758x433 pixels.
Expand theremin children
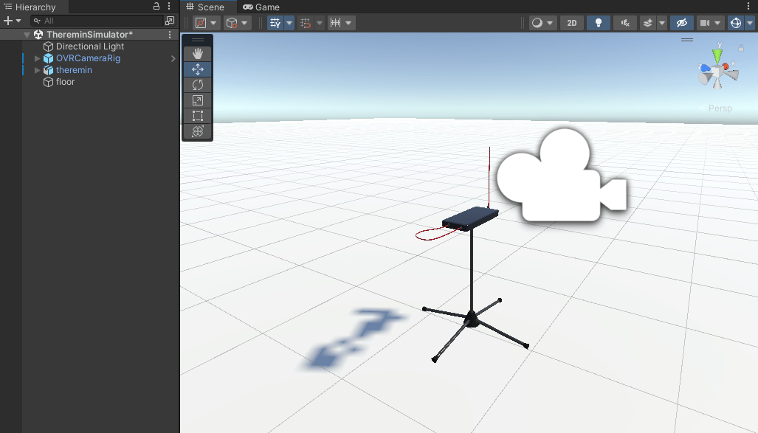pos(37,70)
